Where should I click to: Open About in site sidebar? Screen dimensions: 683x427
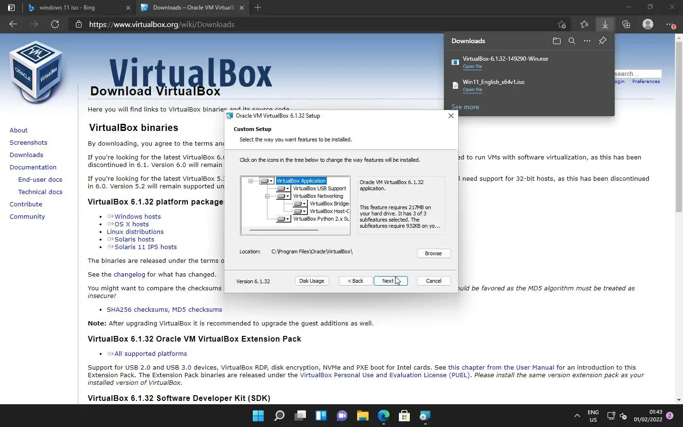pyautogui.click(x=18, y=130)
